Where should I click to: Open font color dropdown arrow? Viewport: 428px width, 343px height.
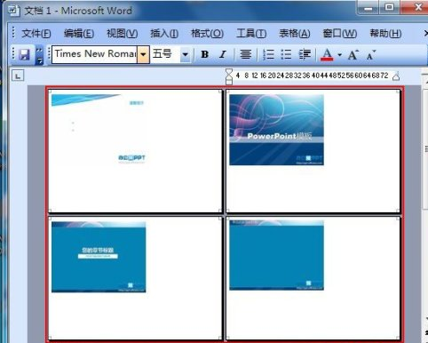coord(339,55)
